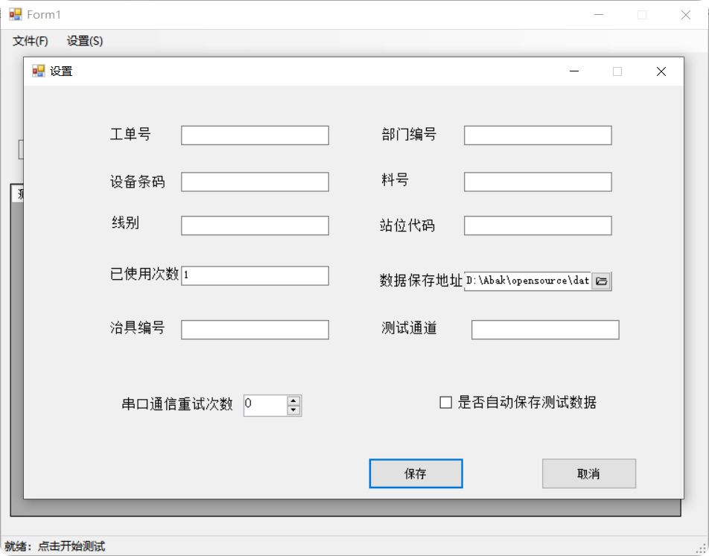Focus the 料号 input field
Screen dimensions: 709x556
[x=538, y=182]
